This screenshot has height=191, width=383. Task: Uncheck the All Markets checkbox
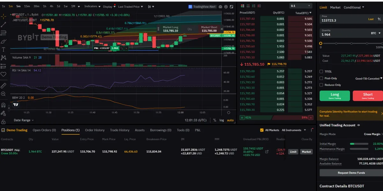(x=262, y=130)
